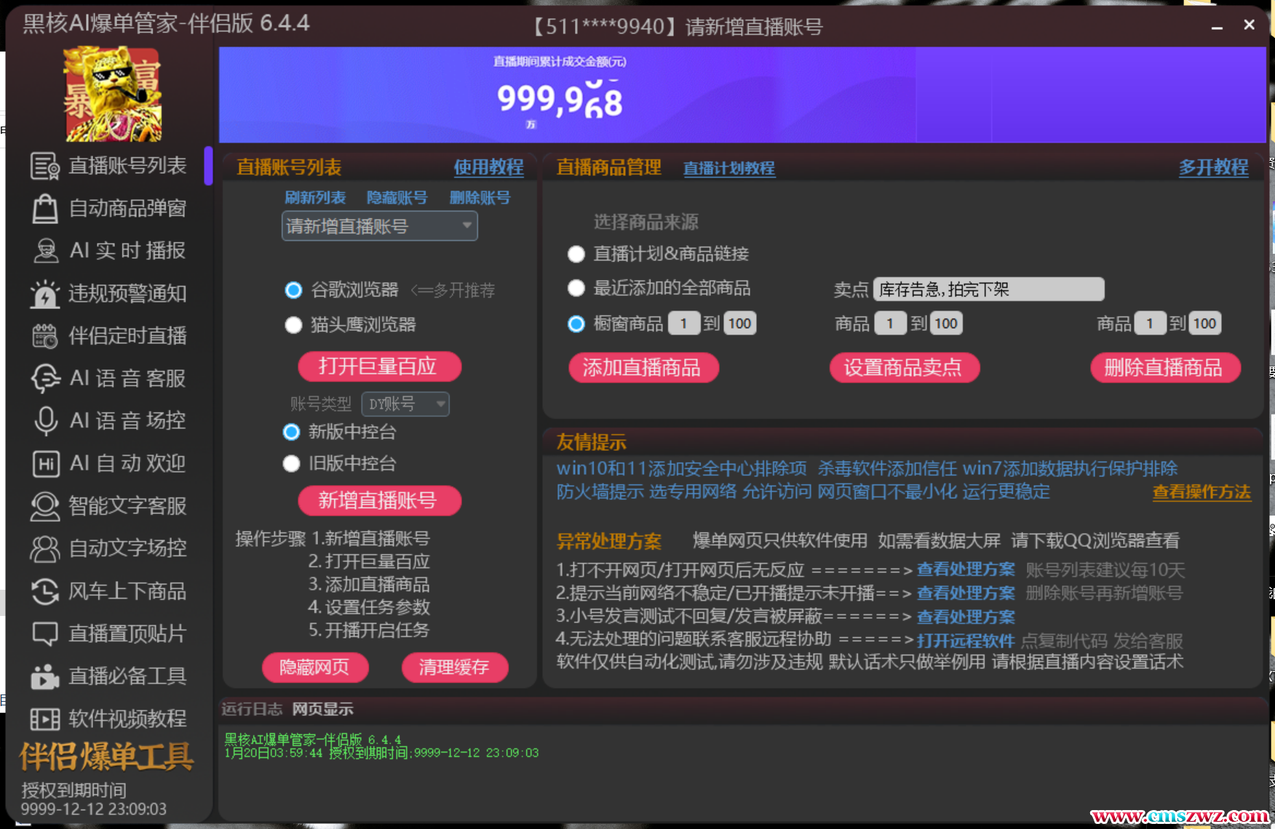
Task: Select AI 语音场控 microphone icon
Action: tap(45, 420)
